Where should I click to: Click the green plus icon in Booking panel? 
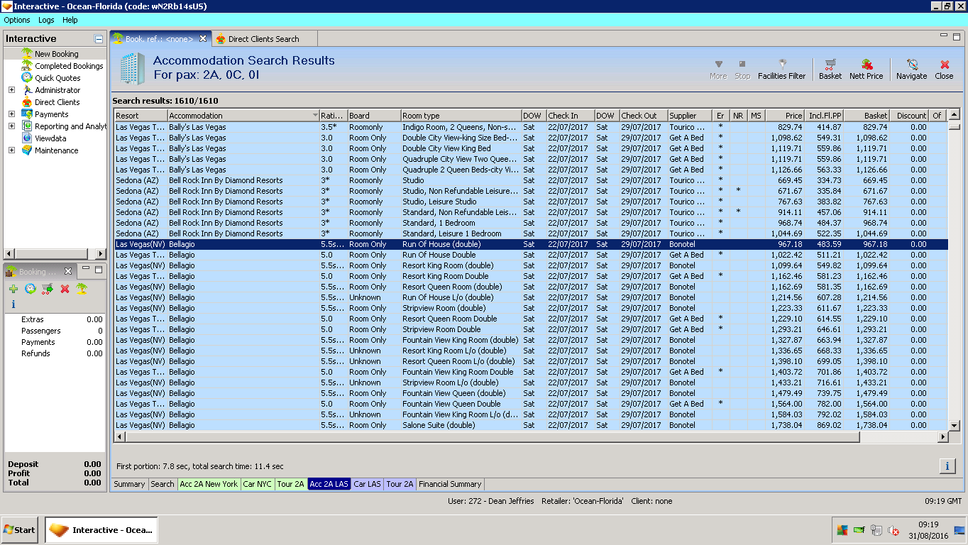pyautogui.click(x=13, y=289)
